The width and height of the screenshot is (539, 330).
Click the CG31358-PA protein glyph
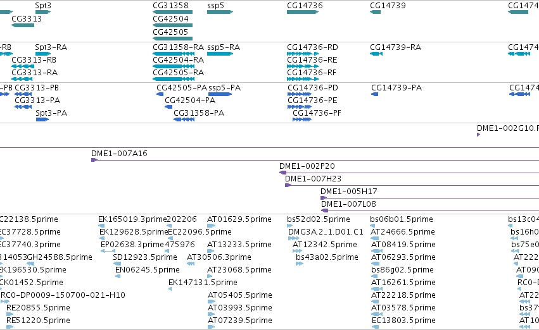coord(184,119)
